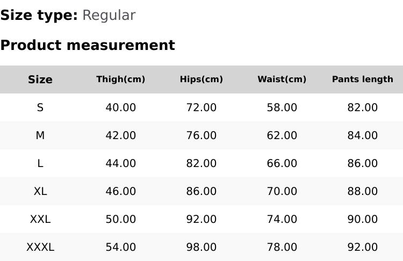Select the XL size row label

pos(40,191)
